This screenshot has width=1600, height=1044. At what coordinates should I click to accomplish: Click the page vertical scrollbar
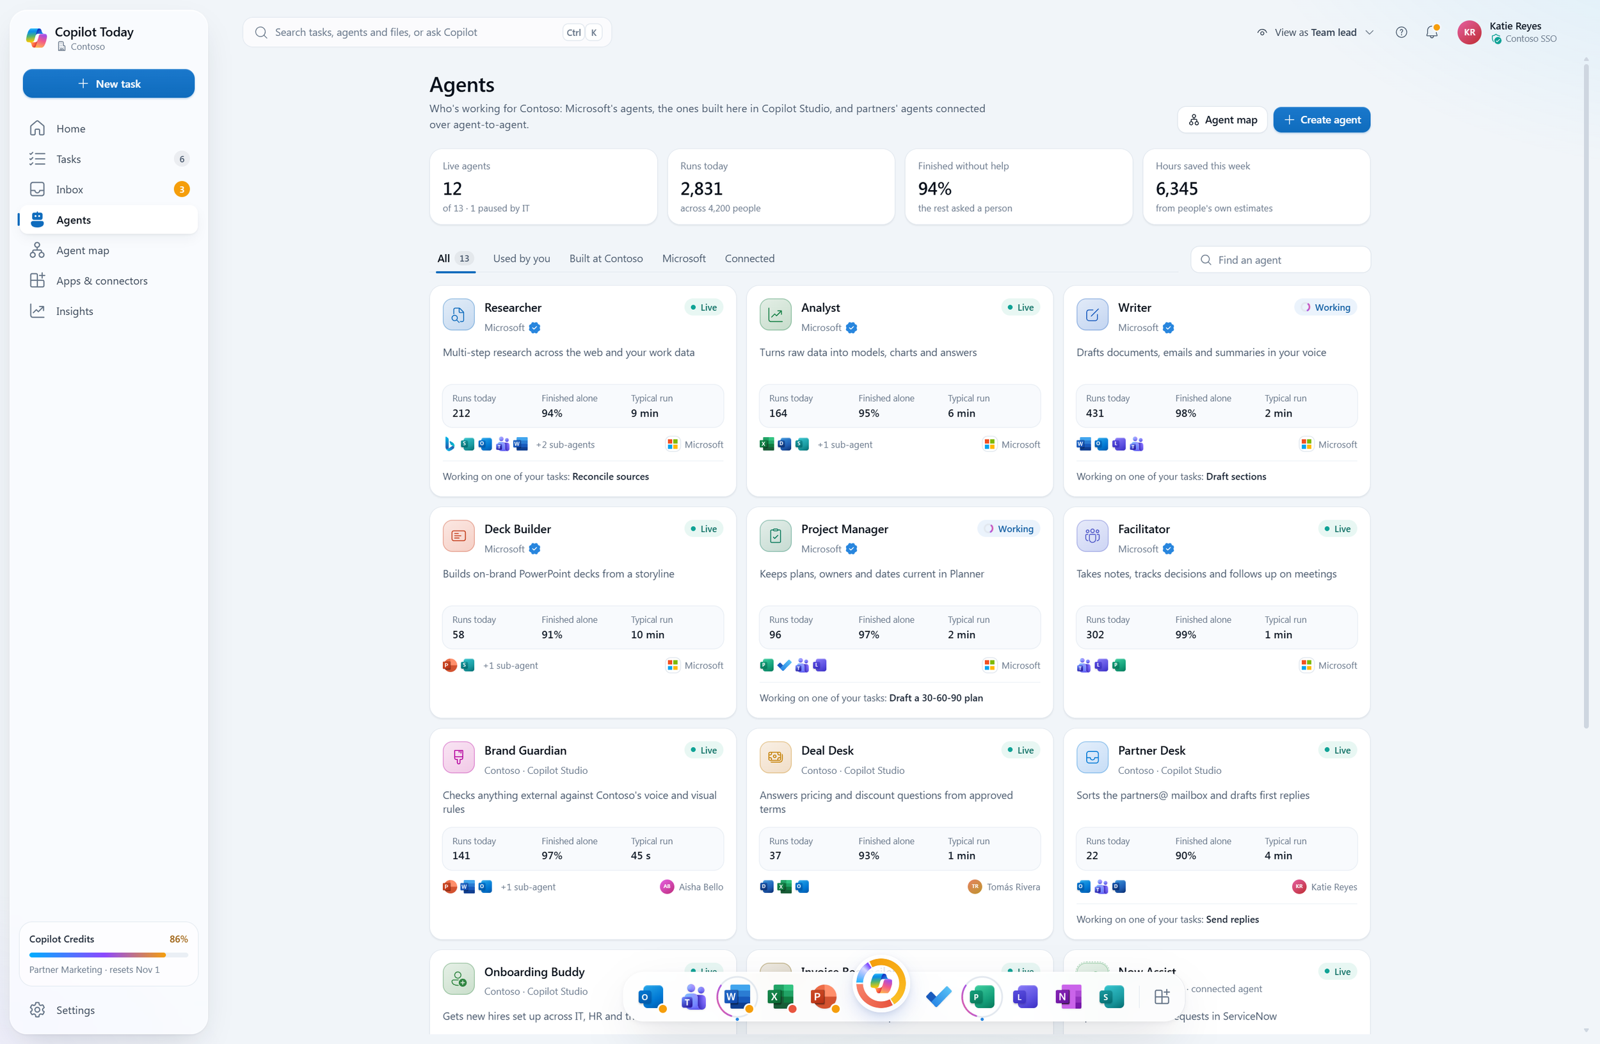coord(1587,397)
